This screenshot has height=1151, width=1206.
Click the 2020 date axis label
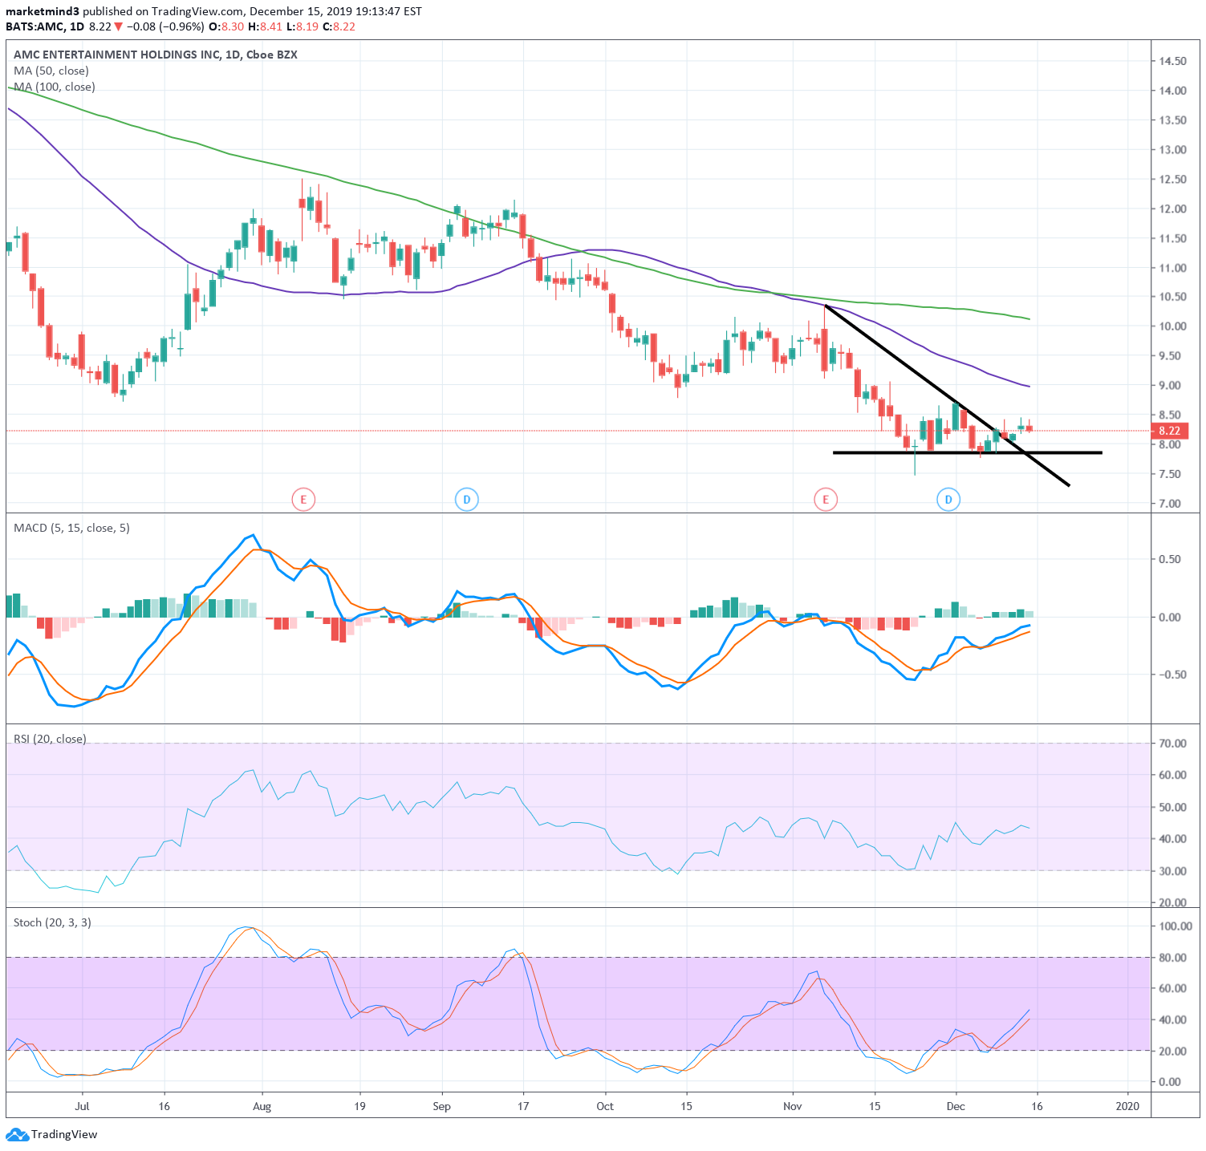coord(1127,1106)
